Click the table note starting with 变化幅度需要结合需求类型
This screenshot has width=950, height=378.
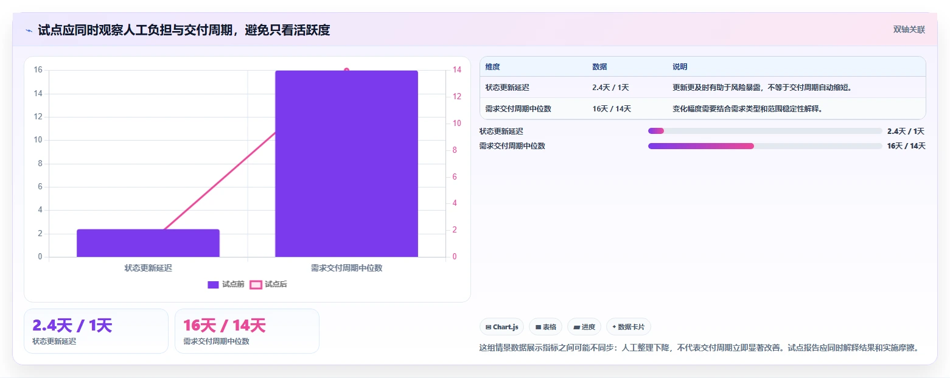click(x=747, y=109)
